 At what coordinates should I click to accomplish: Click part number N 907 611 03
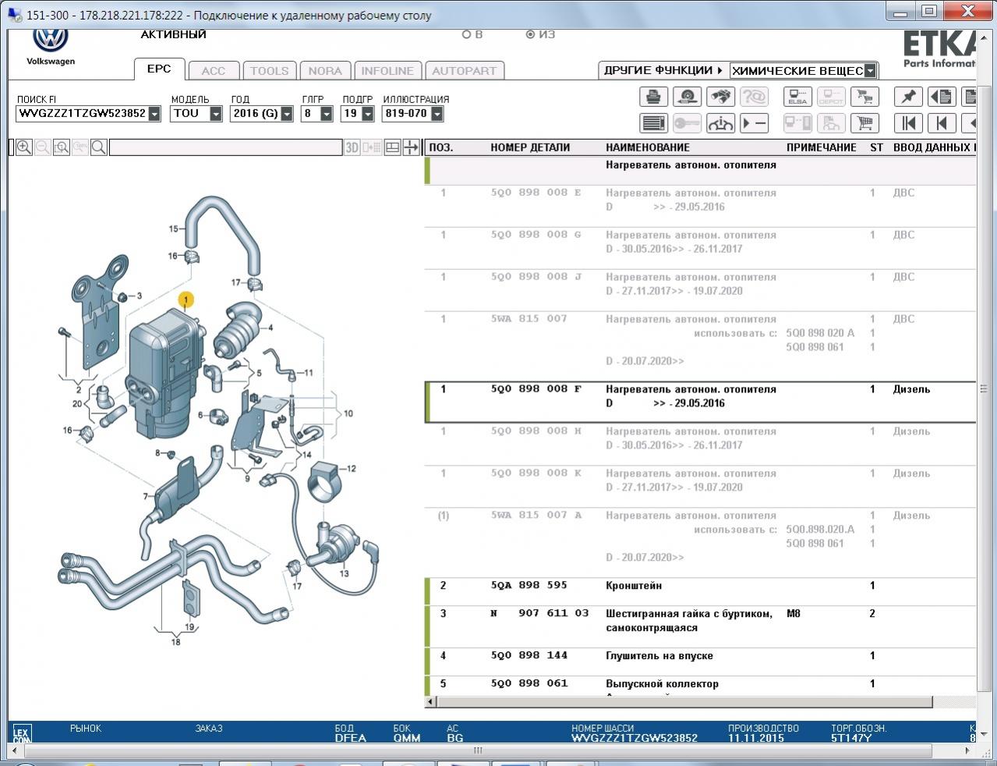539,614
